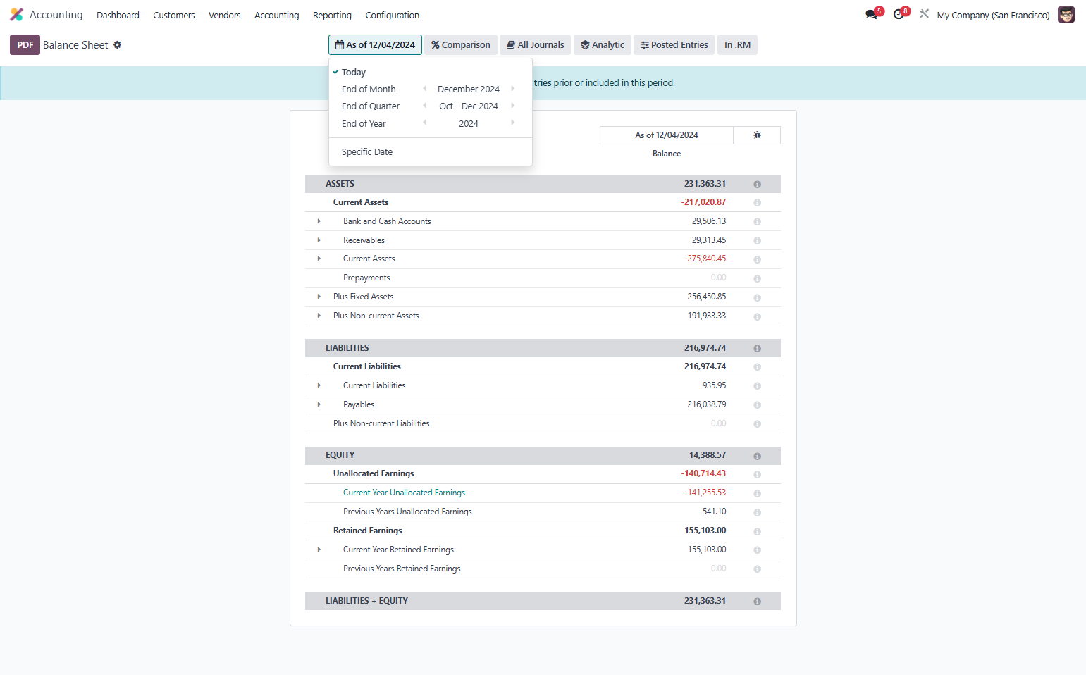Choose End of Quarter option
Viewport: 1086px width, 675px height.
tap(371, 106)
